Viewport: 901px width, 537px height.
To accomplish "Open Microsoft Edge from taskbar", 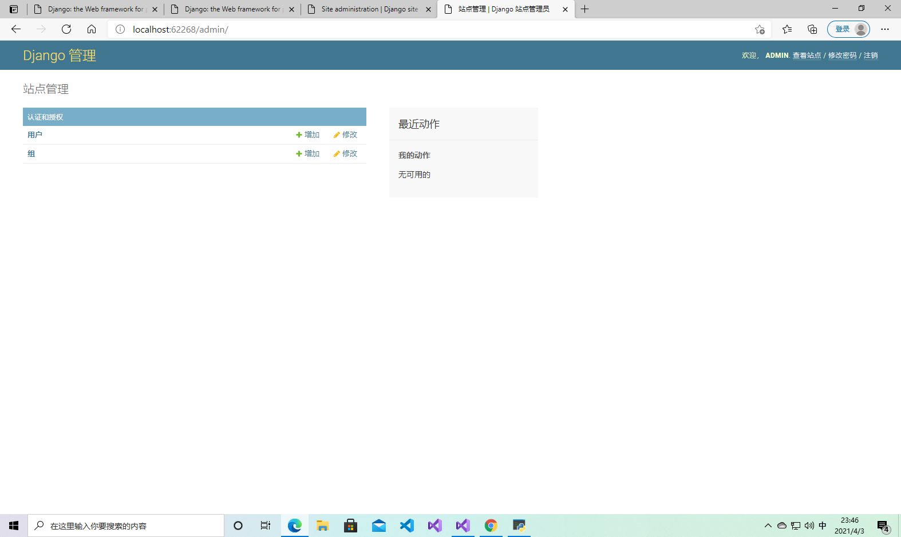I will (295, 526).
